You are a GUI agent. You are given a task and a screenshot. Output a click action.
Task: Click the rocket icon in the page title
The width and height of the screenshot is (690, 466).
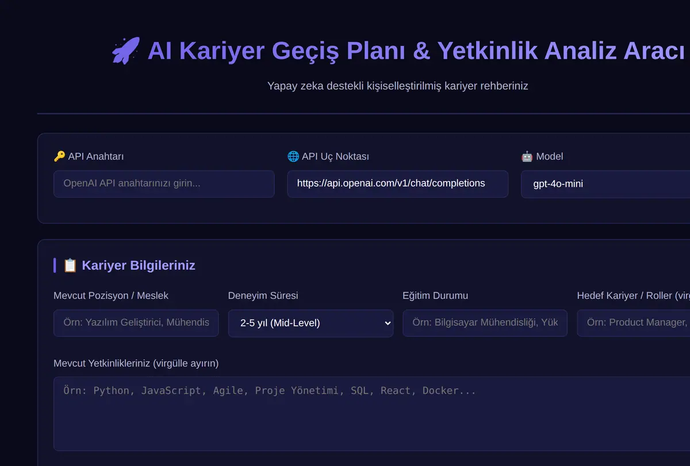point(126,51)
